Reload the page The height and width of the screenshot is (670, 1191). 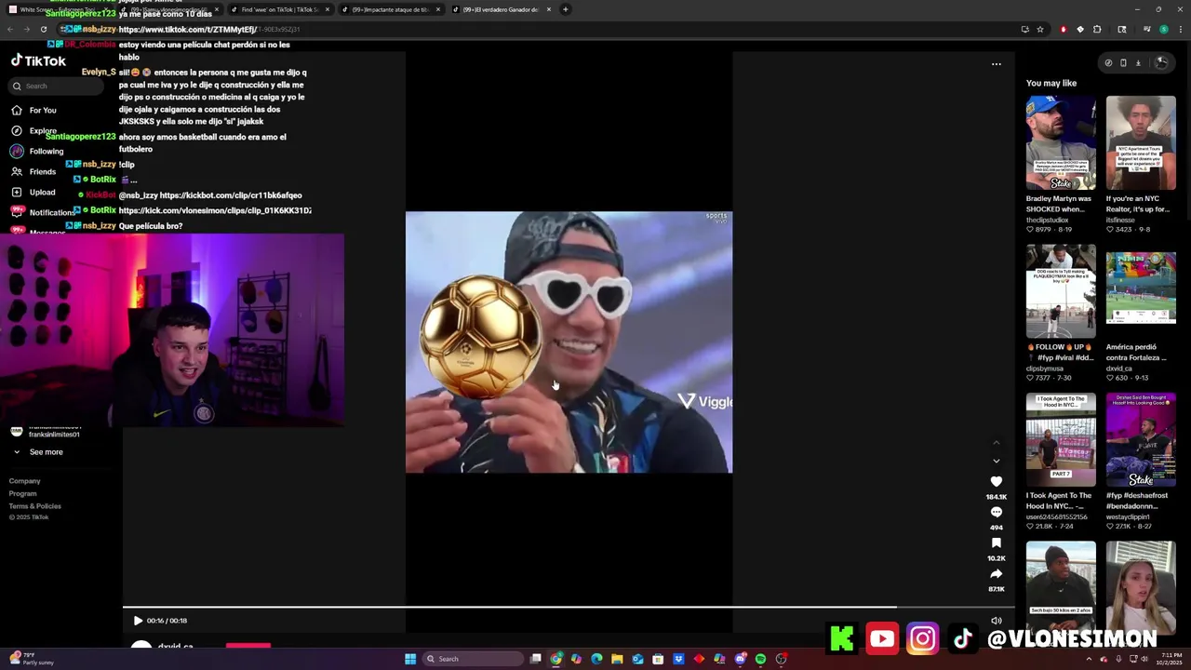(x=43, y=29)
